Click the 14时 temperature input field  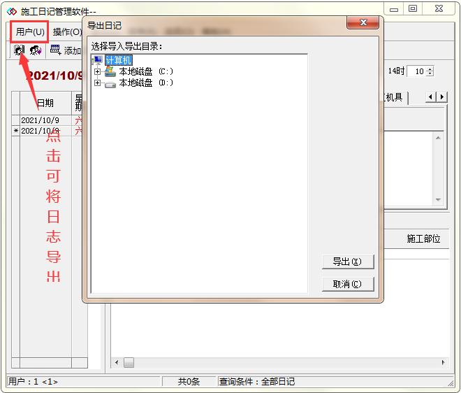[417, 71]
